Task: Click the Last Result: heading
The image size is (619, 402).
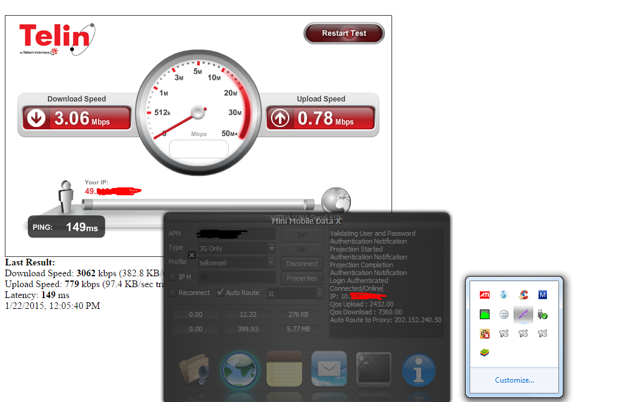Action: [x=30, y=262]
